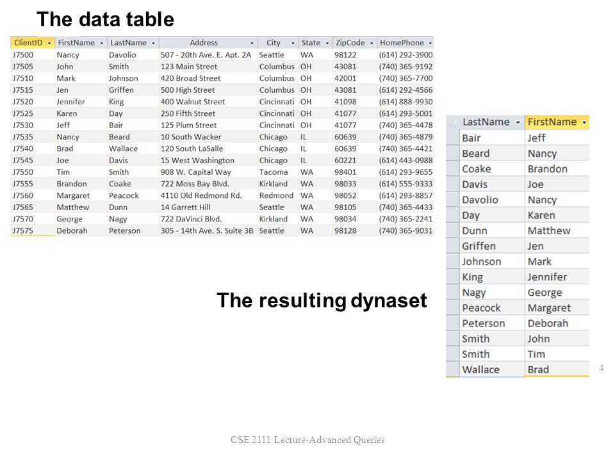Image resolution: width=615 pixels, height=461 pixels.
Task: Select the dynaset row selector for Wallace
Action: tap(453, 369)
